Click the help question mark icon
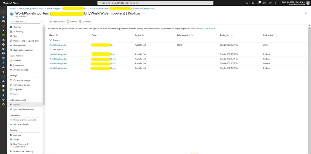311x154 pixels. click(270, 3)
